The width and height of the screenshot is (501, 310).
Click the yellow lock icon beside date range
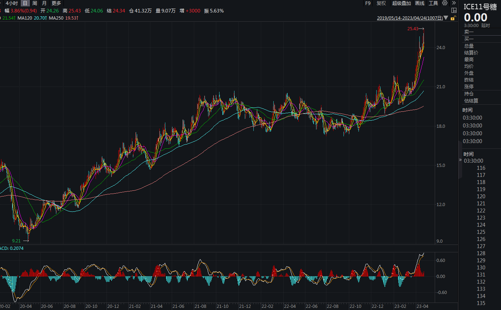(x=453, y=18)
